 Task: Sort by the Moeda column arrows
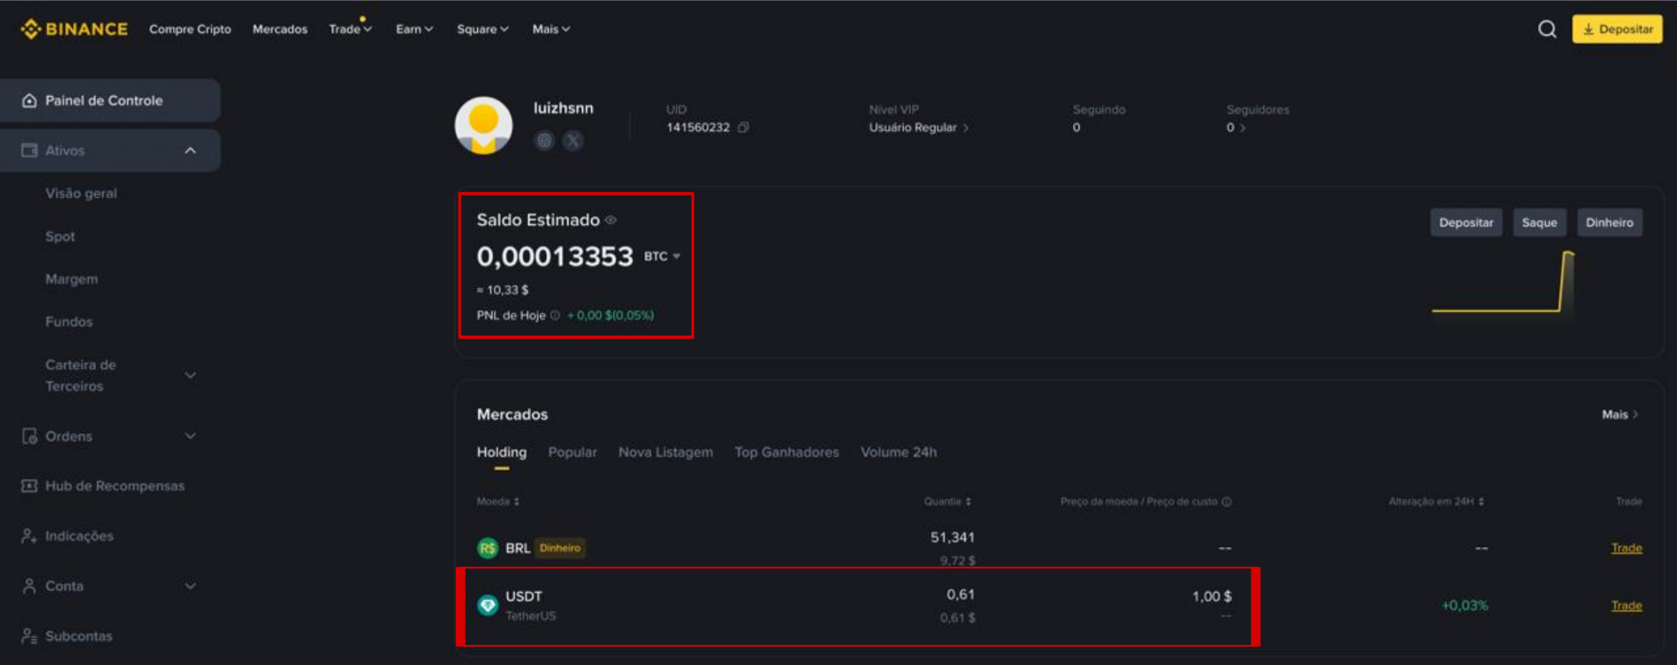(517, 502)
